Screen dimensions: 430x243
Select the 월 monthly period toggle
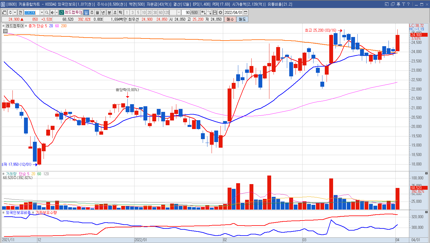click(97, 12)
